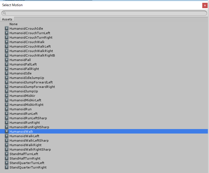Click the clip icon beside HumanoidRun
209x173 pixels.
click(7, 109)
